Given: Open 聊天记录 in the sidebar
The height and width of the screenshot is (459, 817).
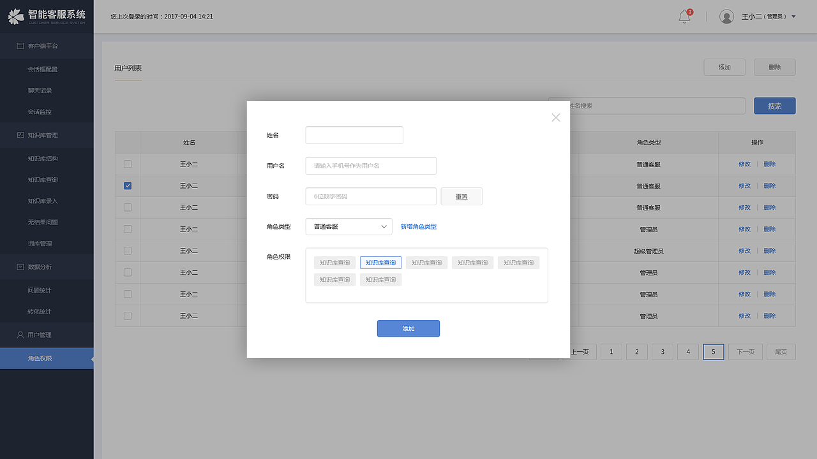Looking at the screenshot, I should 40,91.
